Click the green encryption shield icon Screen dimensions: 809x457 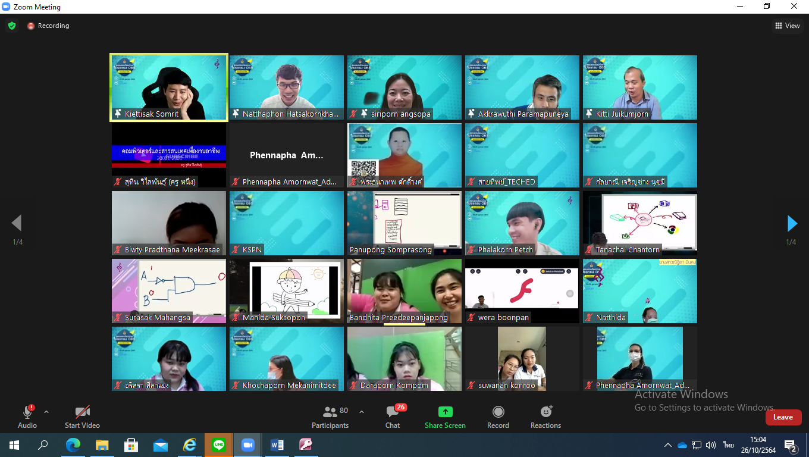pyautogui.click(x=12, y=26)
